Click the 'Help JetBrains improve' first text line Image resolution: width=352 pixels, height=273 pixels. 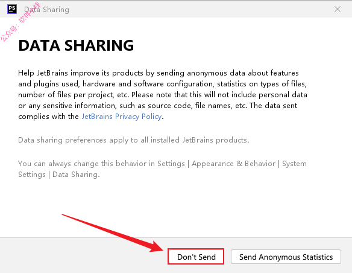(x=159, y=73)
